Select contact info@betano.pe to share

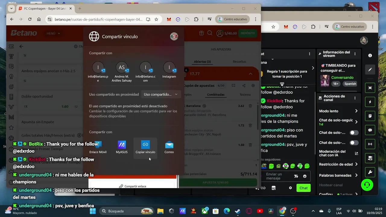click(98, 72)
